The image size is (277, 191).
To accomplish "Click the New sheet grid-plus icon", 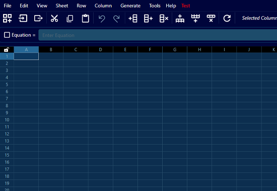I will click(x=8, y=18).
